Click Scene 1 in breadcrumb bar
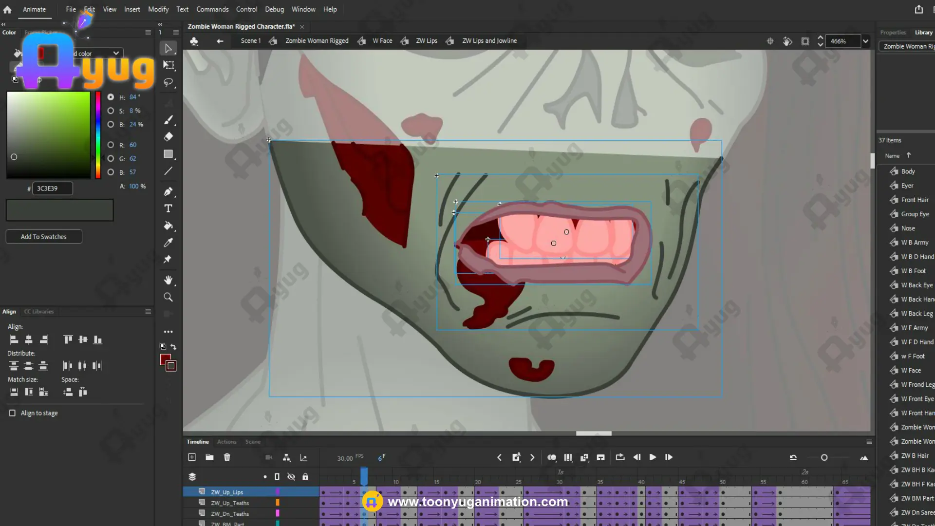 [250, 41]
